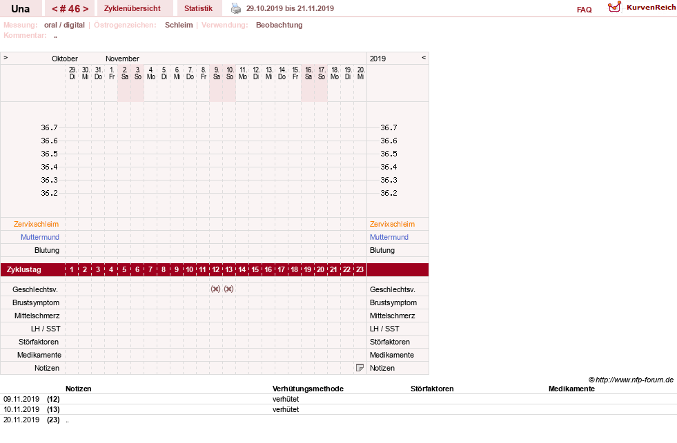Select cycle day 7 in the Zyklustag bar

coord(150,270)
